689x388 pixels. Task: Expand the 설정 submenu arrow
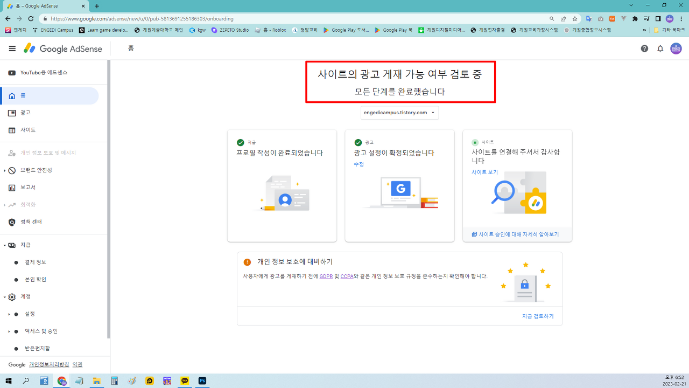9,314
